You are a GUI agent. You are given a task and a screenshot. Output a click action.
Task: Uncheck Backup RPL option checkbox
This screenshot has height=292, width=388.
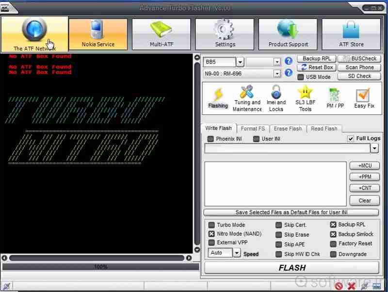pos(333,225)
